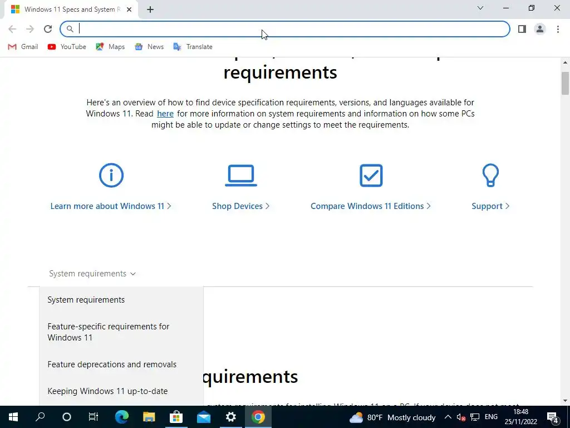Show hidden system tray icons

click(x=448, y=417)
